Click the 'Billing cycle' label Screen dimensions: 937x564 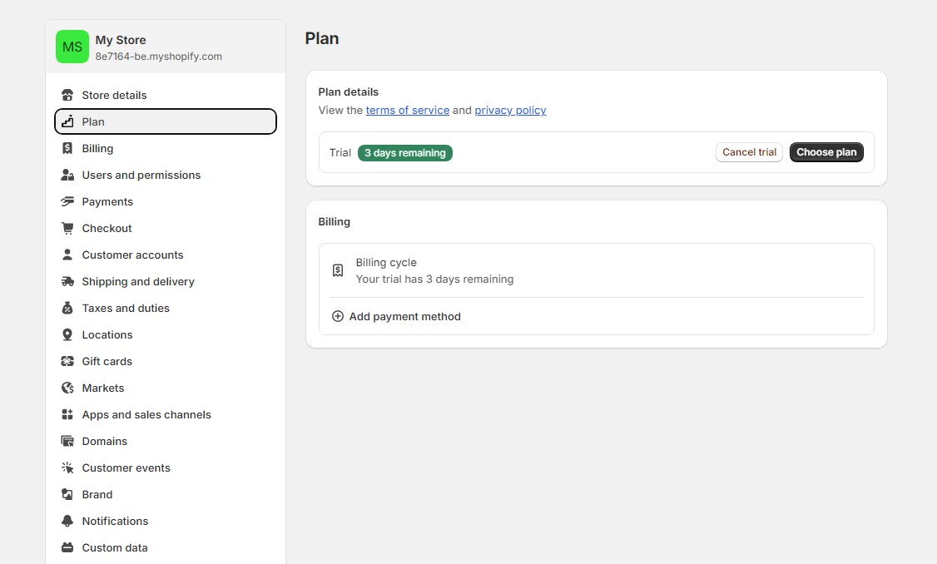[386, 262]
